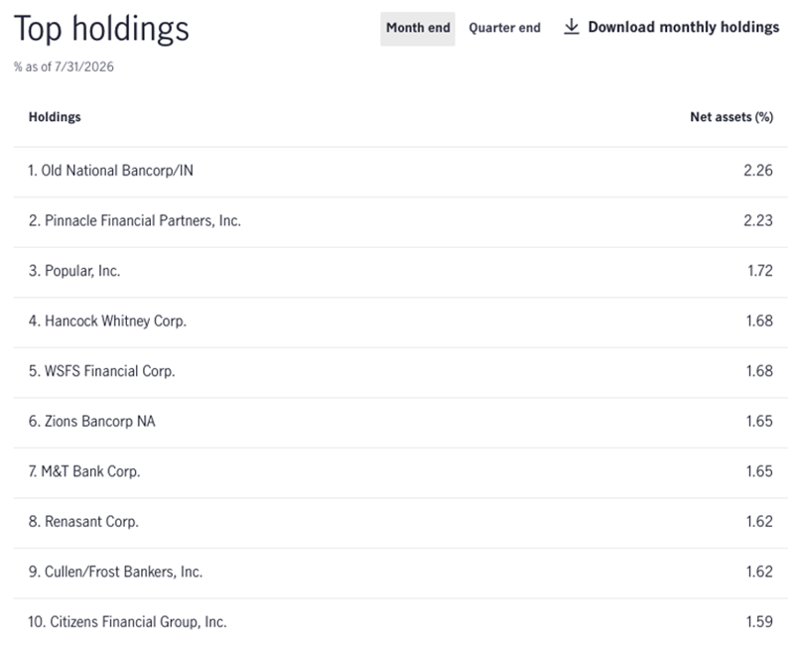Switch to the Quarter end tab
This screenshot has width=794, height=650.
(504, 28)
